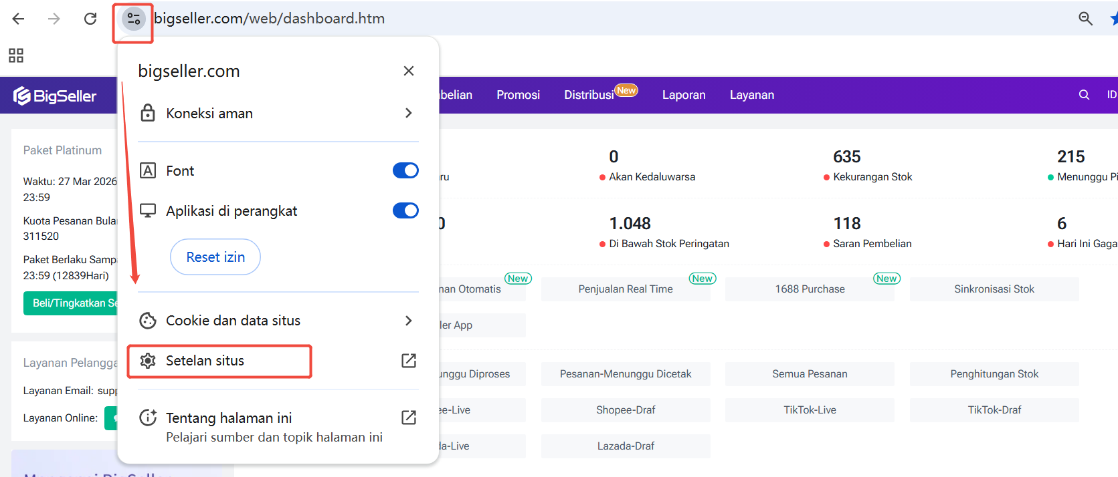1118x477 pixels.
Task: Go back using the browser back arrow
Action: 19,19
